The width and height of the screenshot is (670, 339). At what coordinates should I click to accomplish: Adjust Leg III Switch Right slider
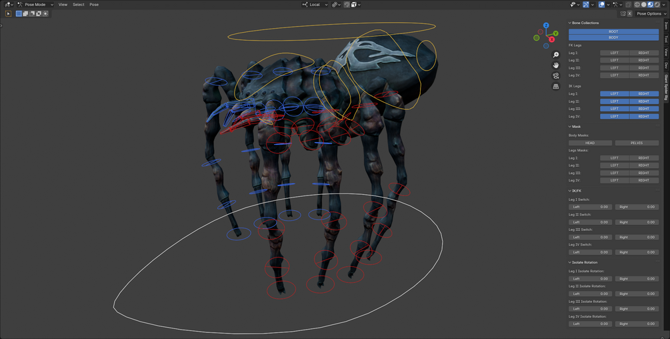tap(637, 238)
